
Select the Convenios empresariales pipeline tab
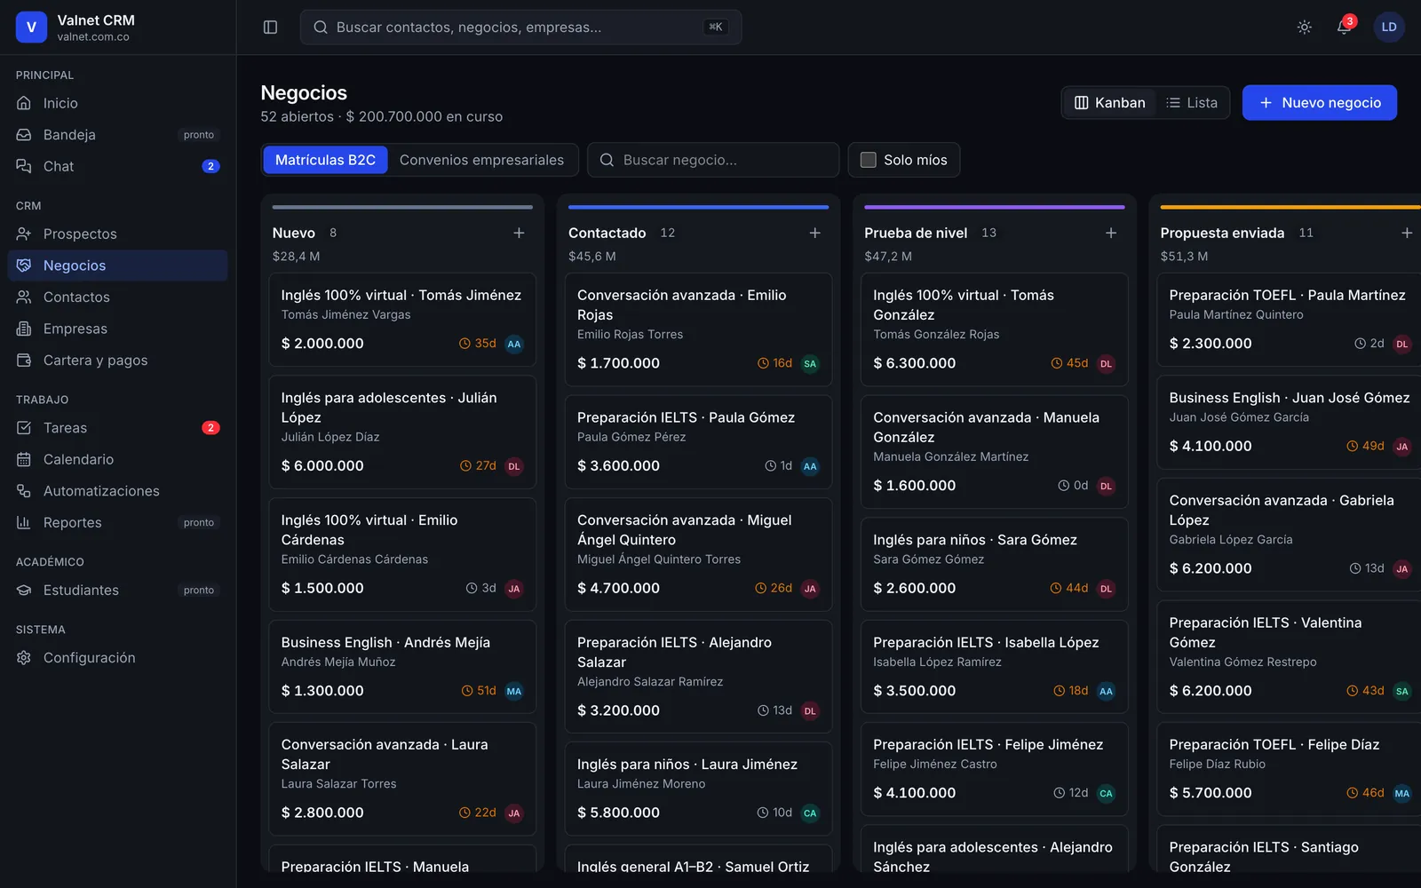pyautogui.click(x=481, y=160)
